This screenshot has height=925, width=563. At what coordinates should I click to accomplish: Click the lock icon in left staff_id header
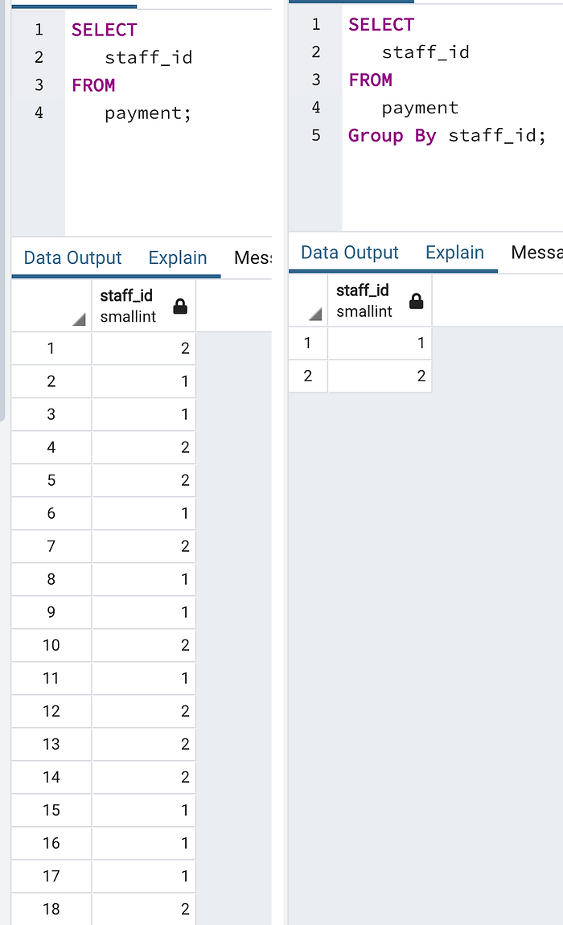pyautogui.click(x=180, y=306)
